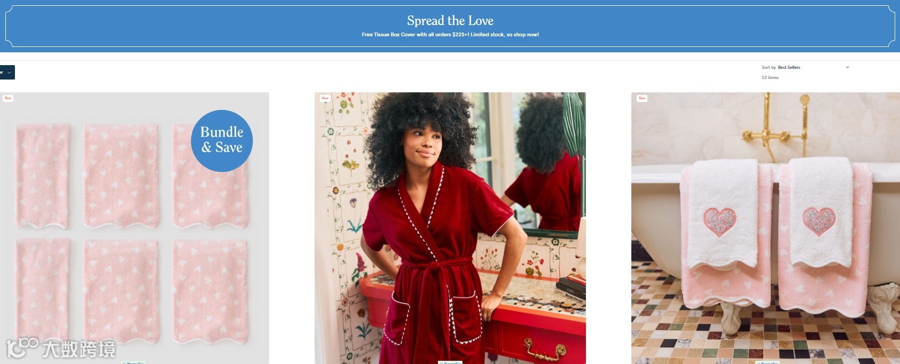The image size is (900, 364).
Task: Click the small tag under the robe image
Action: click(450, 362)
